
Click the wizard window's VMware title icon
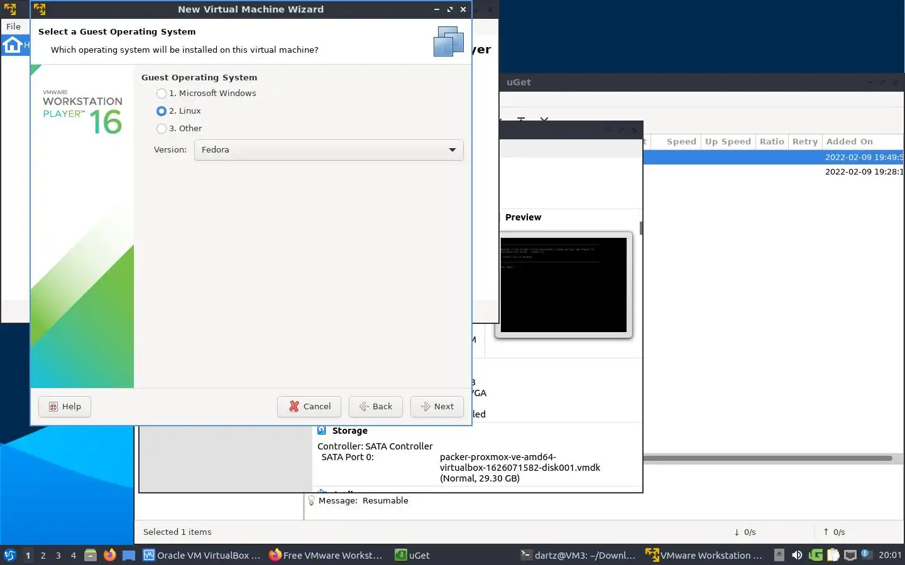pos(40,9)
